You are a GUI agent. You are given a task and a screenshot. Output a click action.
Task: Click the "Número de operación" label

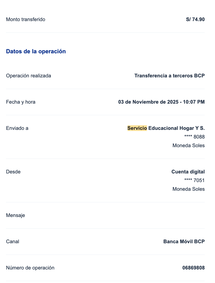tap(30, 268)
